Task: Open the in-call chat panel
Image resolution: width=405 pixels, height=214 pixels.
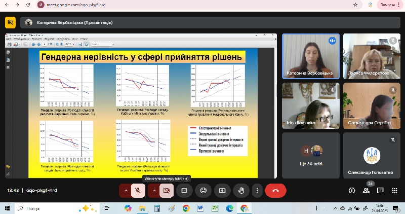Action: [x=380, y=191]
